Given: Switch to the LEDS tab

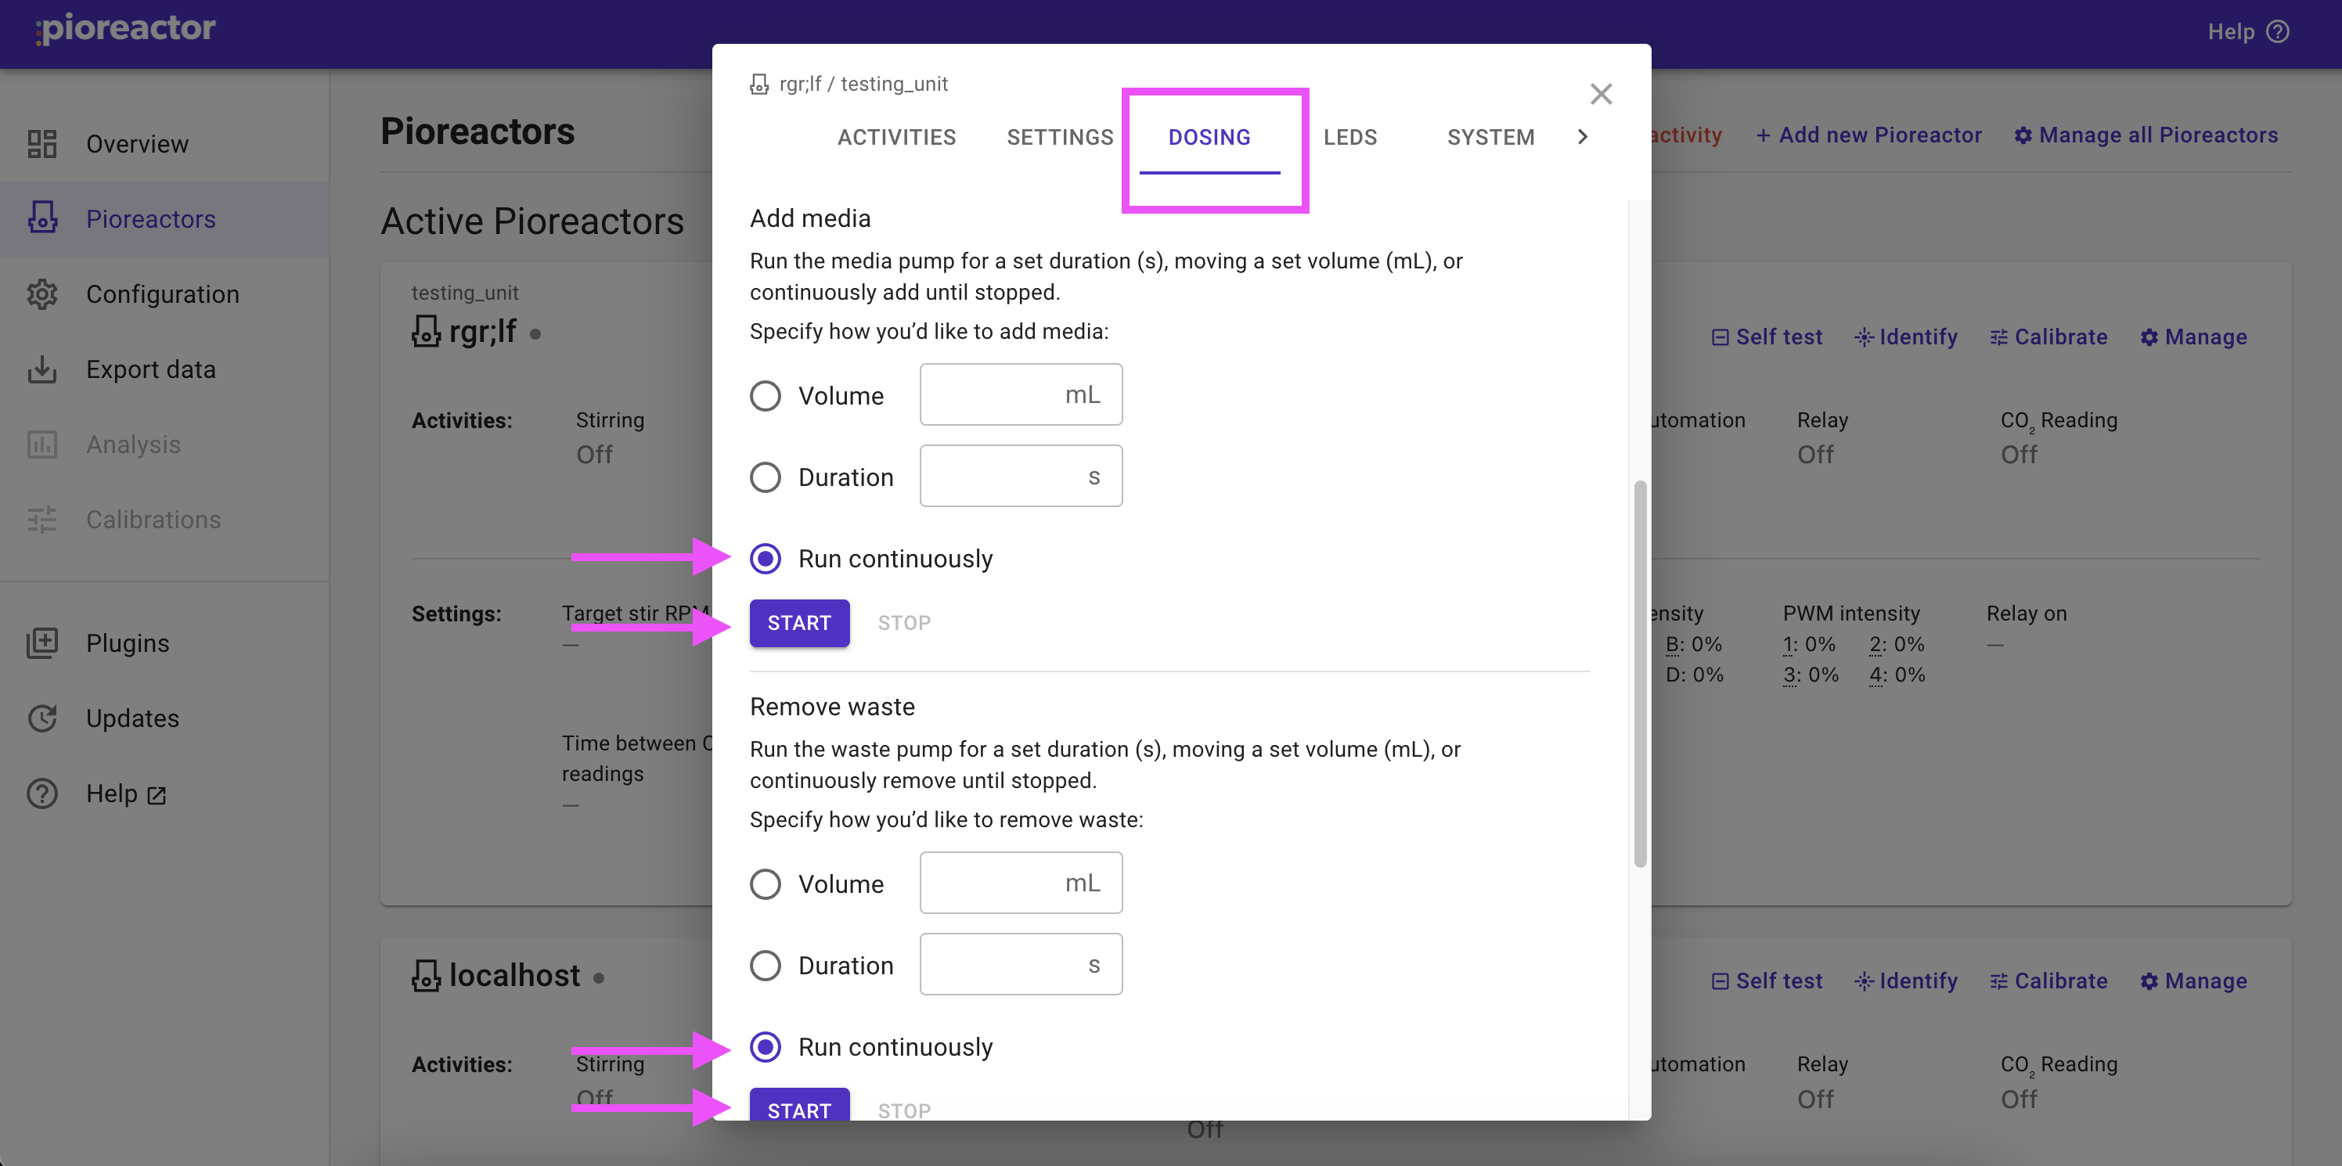Looking at the screenshot, I should coord(1349,137).
